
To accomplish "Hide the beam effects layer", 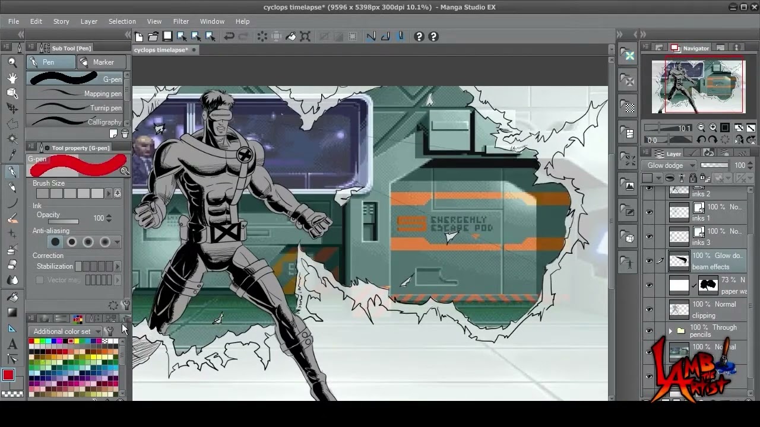I will 649,261.
